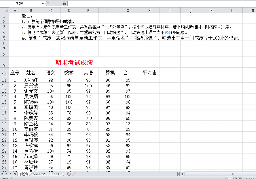Click the 数学 header cell
Screen dimensions: 256x179
click(69, 73)
